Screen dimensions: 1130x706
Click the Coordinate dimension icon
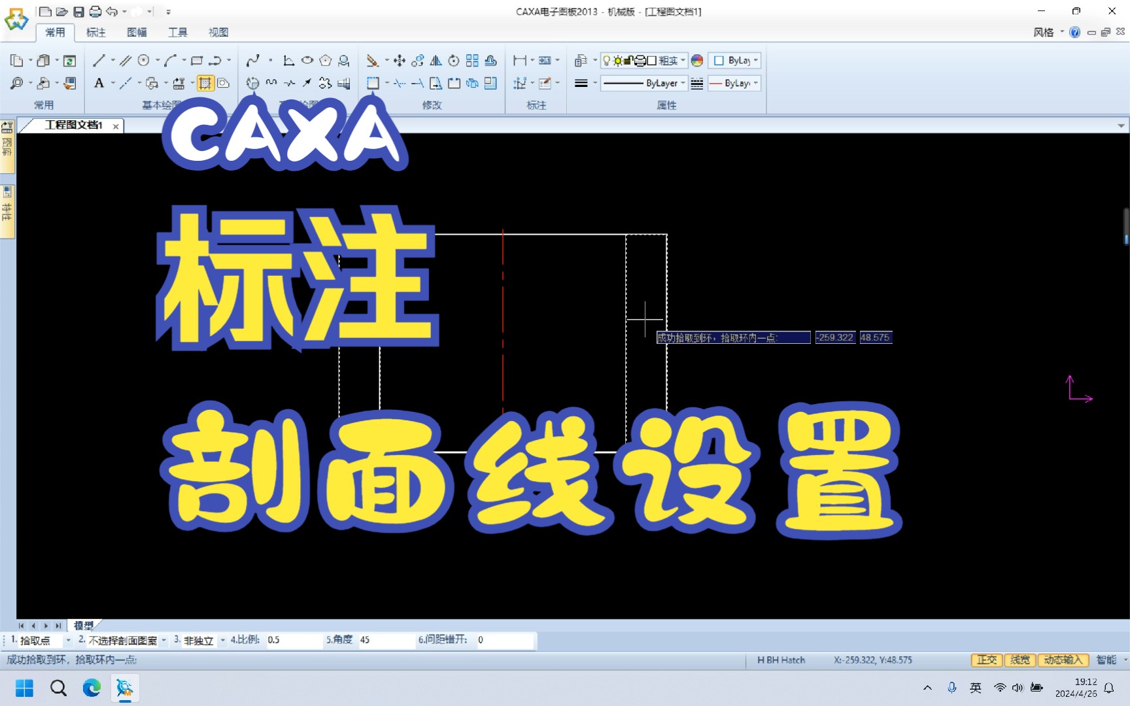(519, 83)
